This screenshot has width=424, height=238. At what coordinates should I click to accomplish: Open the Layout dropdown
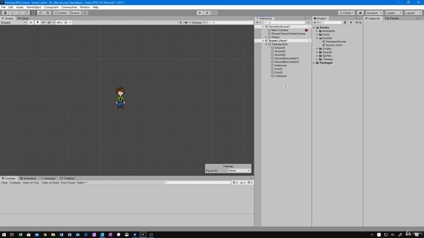[413, 13]
